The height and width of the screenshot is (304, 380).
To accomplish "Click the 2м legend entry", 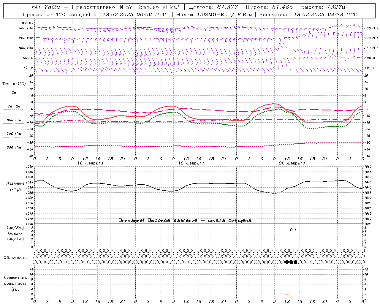I will 14,93.
